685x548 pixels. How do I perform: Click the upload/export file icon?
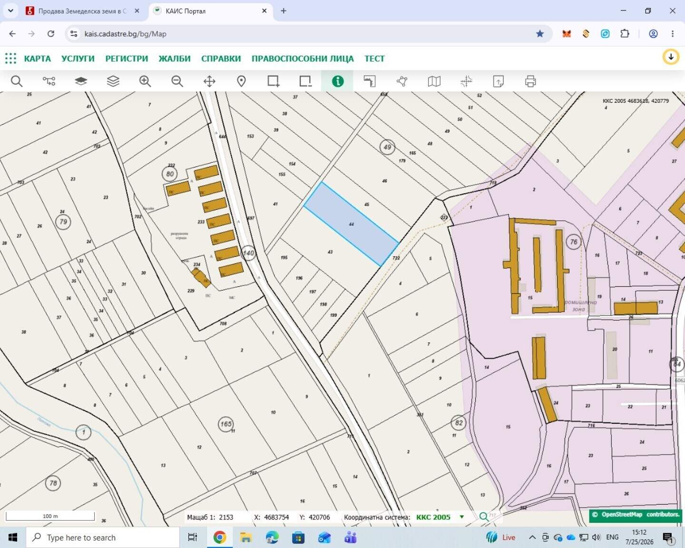[x=499, y=81]
